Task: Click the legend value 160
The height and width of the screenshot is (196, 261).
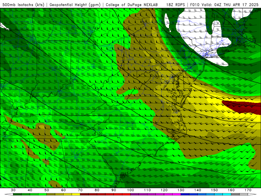Action: point(231,190)
